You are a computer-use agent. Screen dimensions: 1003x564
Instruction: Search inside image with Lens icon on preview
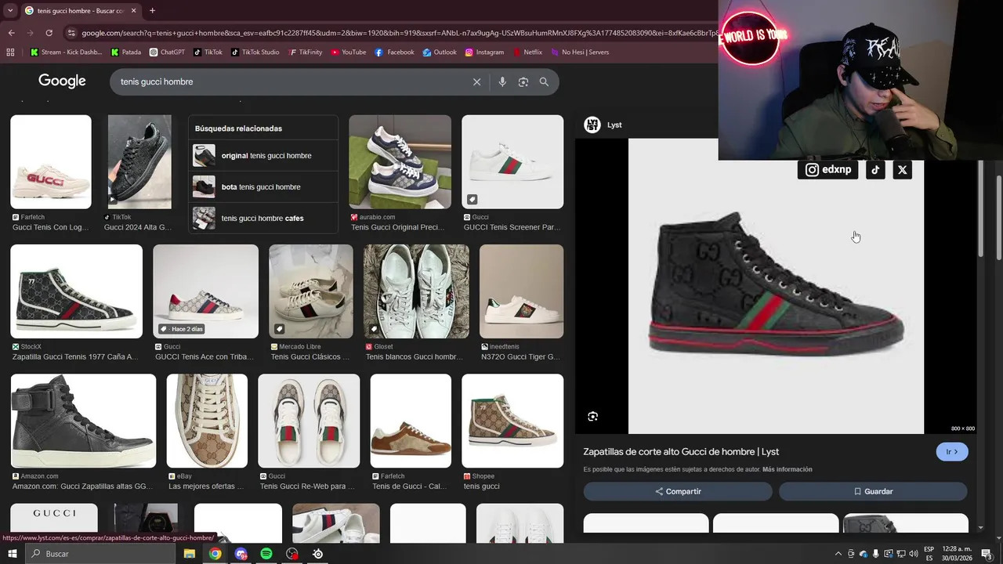tap(593, 417)
